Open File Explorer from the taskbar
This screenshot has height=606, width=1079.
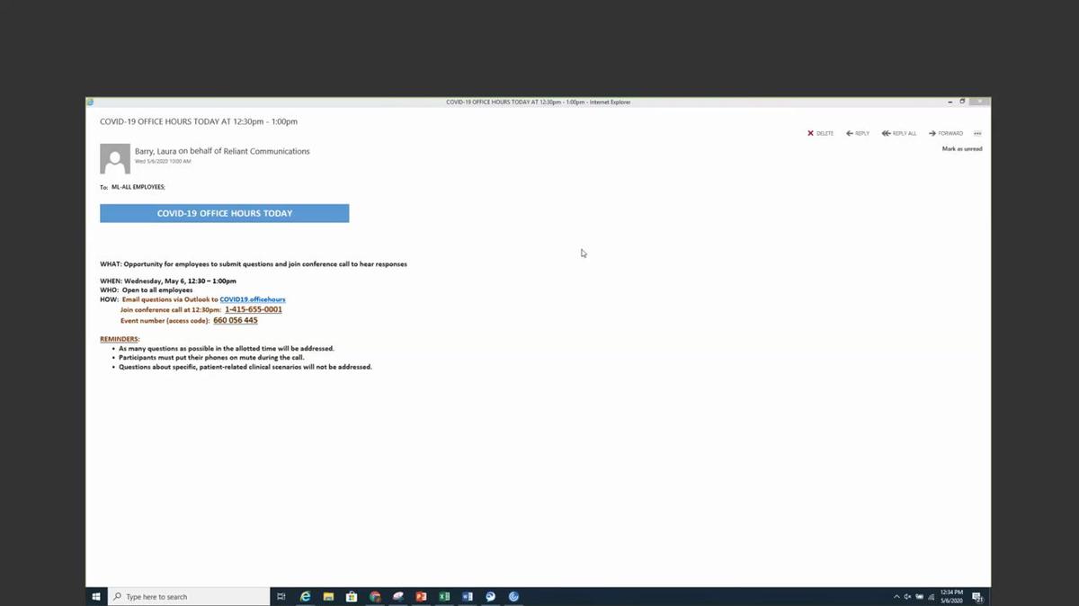[328, 596]
